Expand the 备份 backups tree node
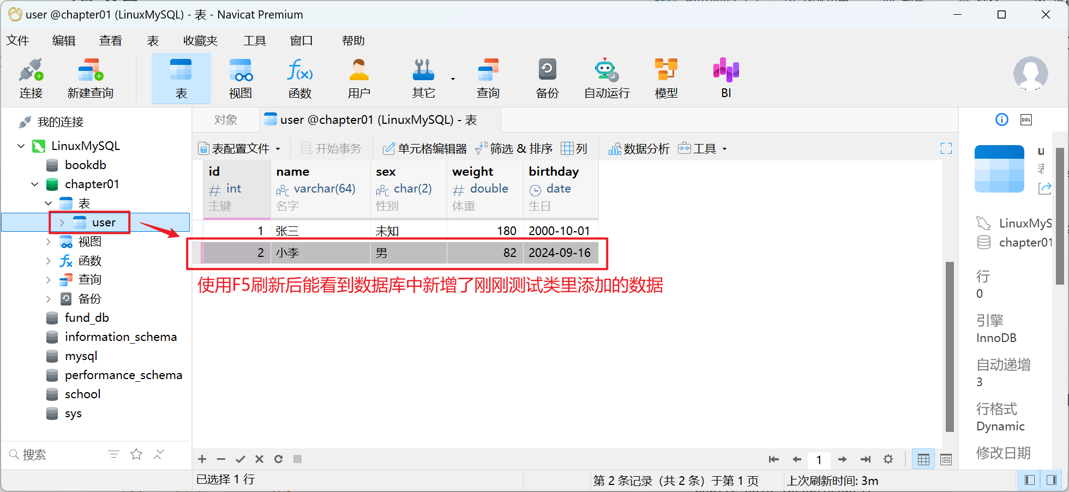The width and height of the screenshot is (1069, 492). [x=49, y=299]
